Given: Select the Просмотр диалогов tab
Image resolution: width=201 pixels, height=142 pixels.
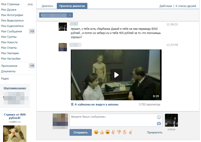Looking at the screenshot, I should coord(72,6).
